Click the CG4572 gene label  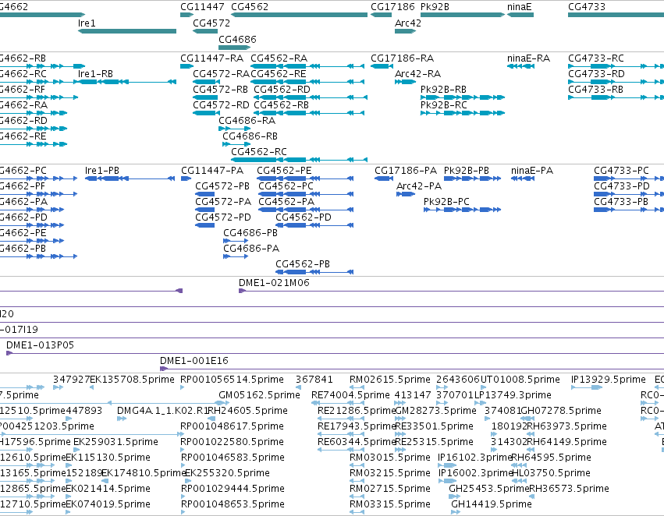pos(211,23)
